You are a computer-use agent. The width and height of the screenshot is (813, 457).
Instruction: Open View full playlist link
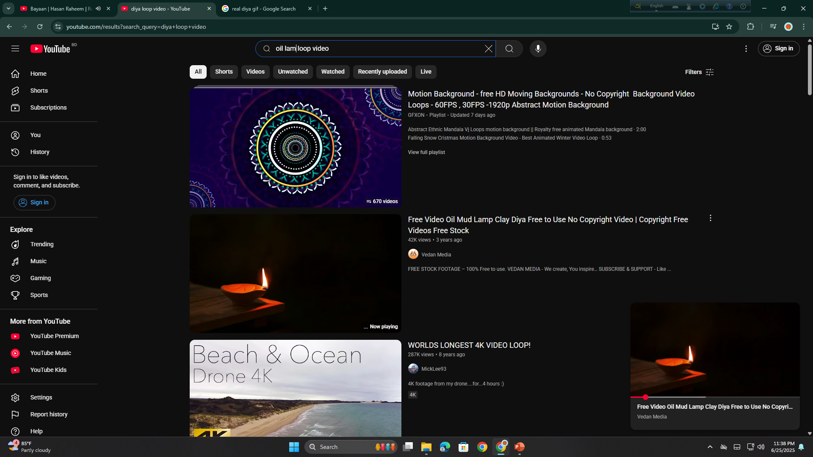point(426,152)
